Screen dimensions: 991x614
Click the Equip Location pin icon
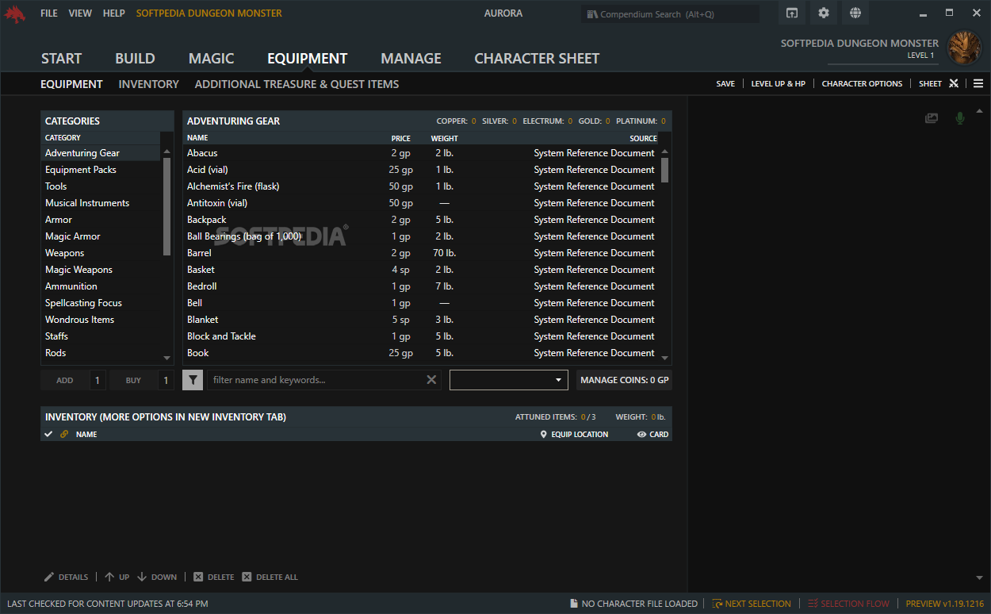point(543,435)
